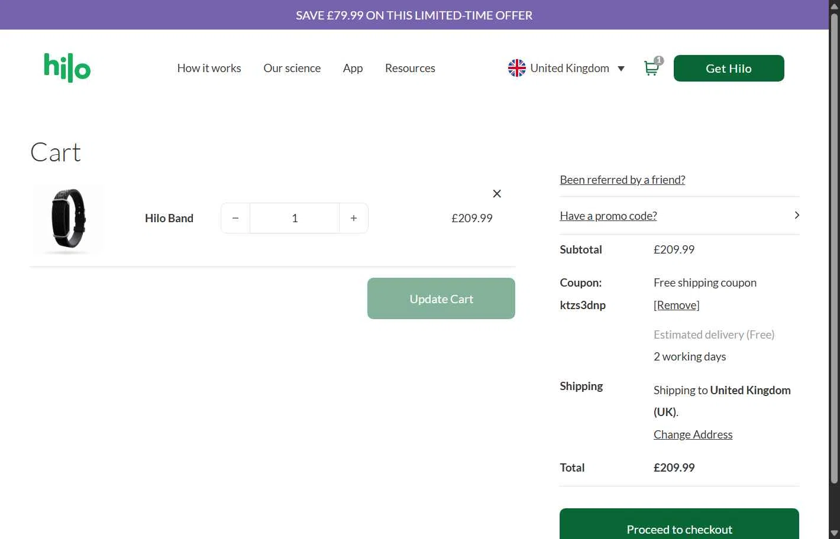Image resolution: width=840 pixels, height=539 pixels.
Task: Click the Hilo Band £209.99 price
Action: tap(472, 218)
